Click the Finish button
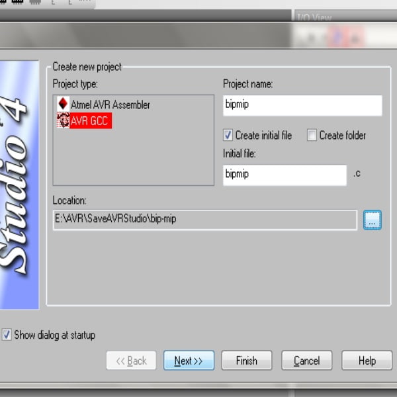 coord(247,361)
